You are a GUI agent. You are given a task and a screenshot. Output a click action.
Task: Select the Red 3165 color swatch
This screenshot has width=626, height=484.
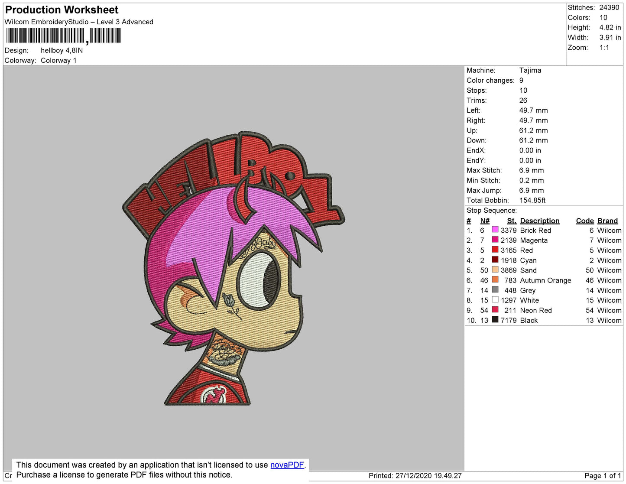tap(495, 250)
